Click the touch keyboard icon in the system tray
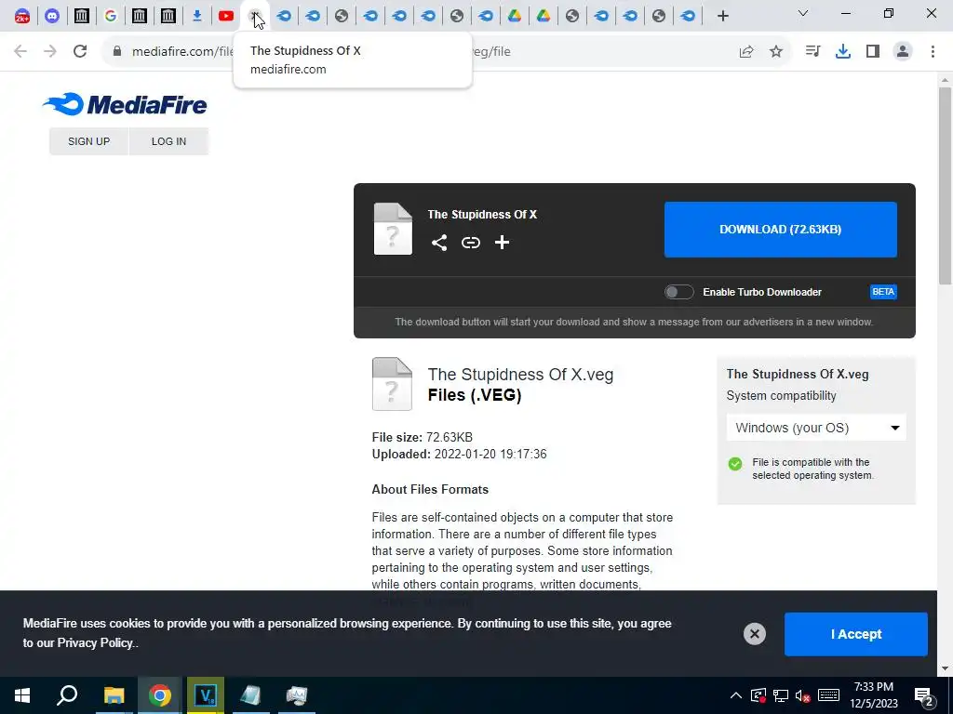This screenshot has width=953, height=714. (x=828, y=695)
